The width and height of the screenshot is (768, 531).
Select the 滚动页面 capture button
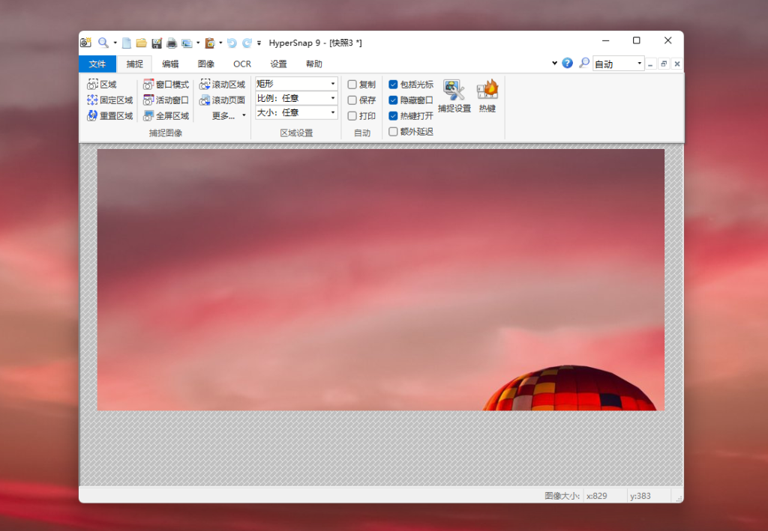(222, 100)
